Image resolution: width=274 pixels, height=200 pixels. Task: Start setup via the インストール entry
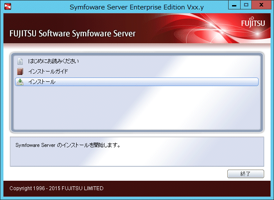point(137,82)
